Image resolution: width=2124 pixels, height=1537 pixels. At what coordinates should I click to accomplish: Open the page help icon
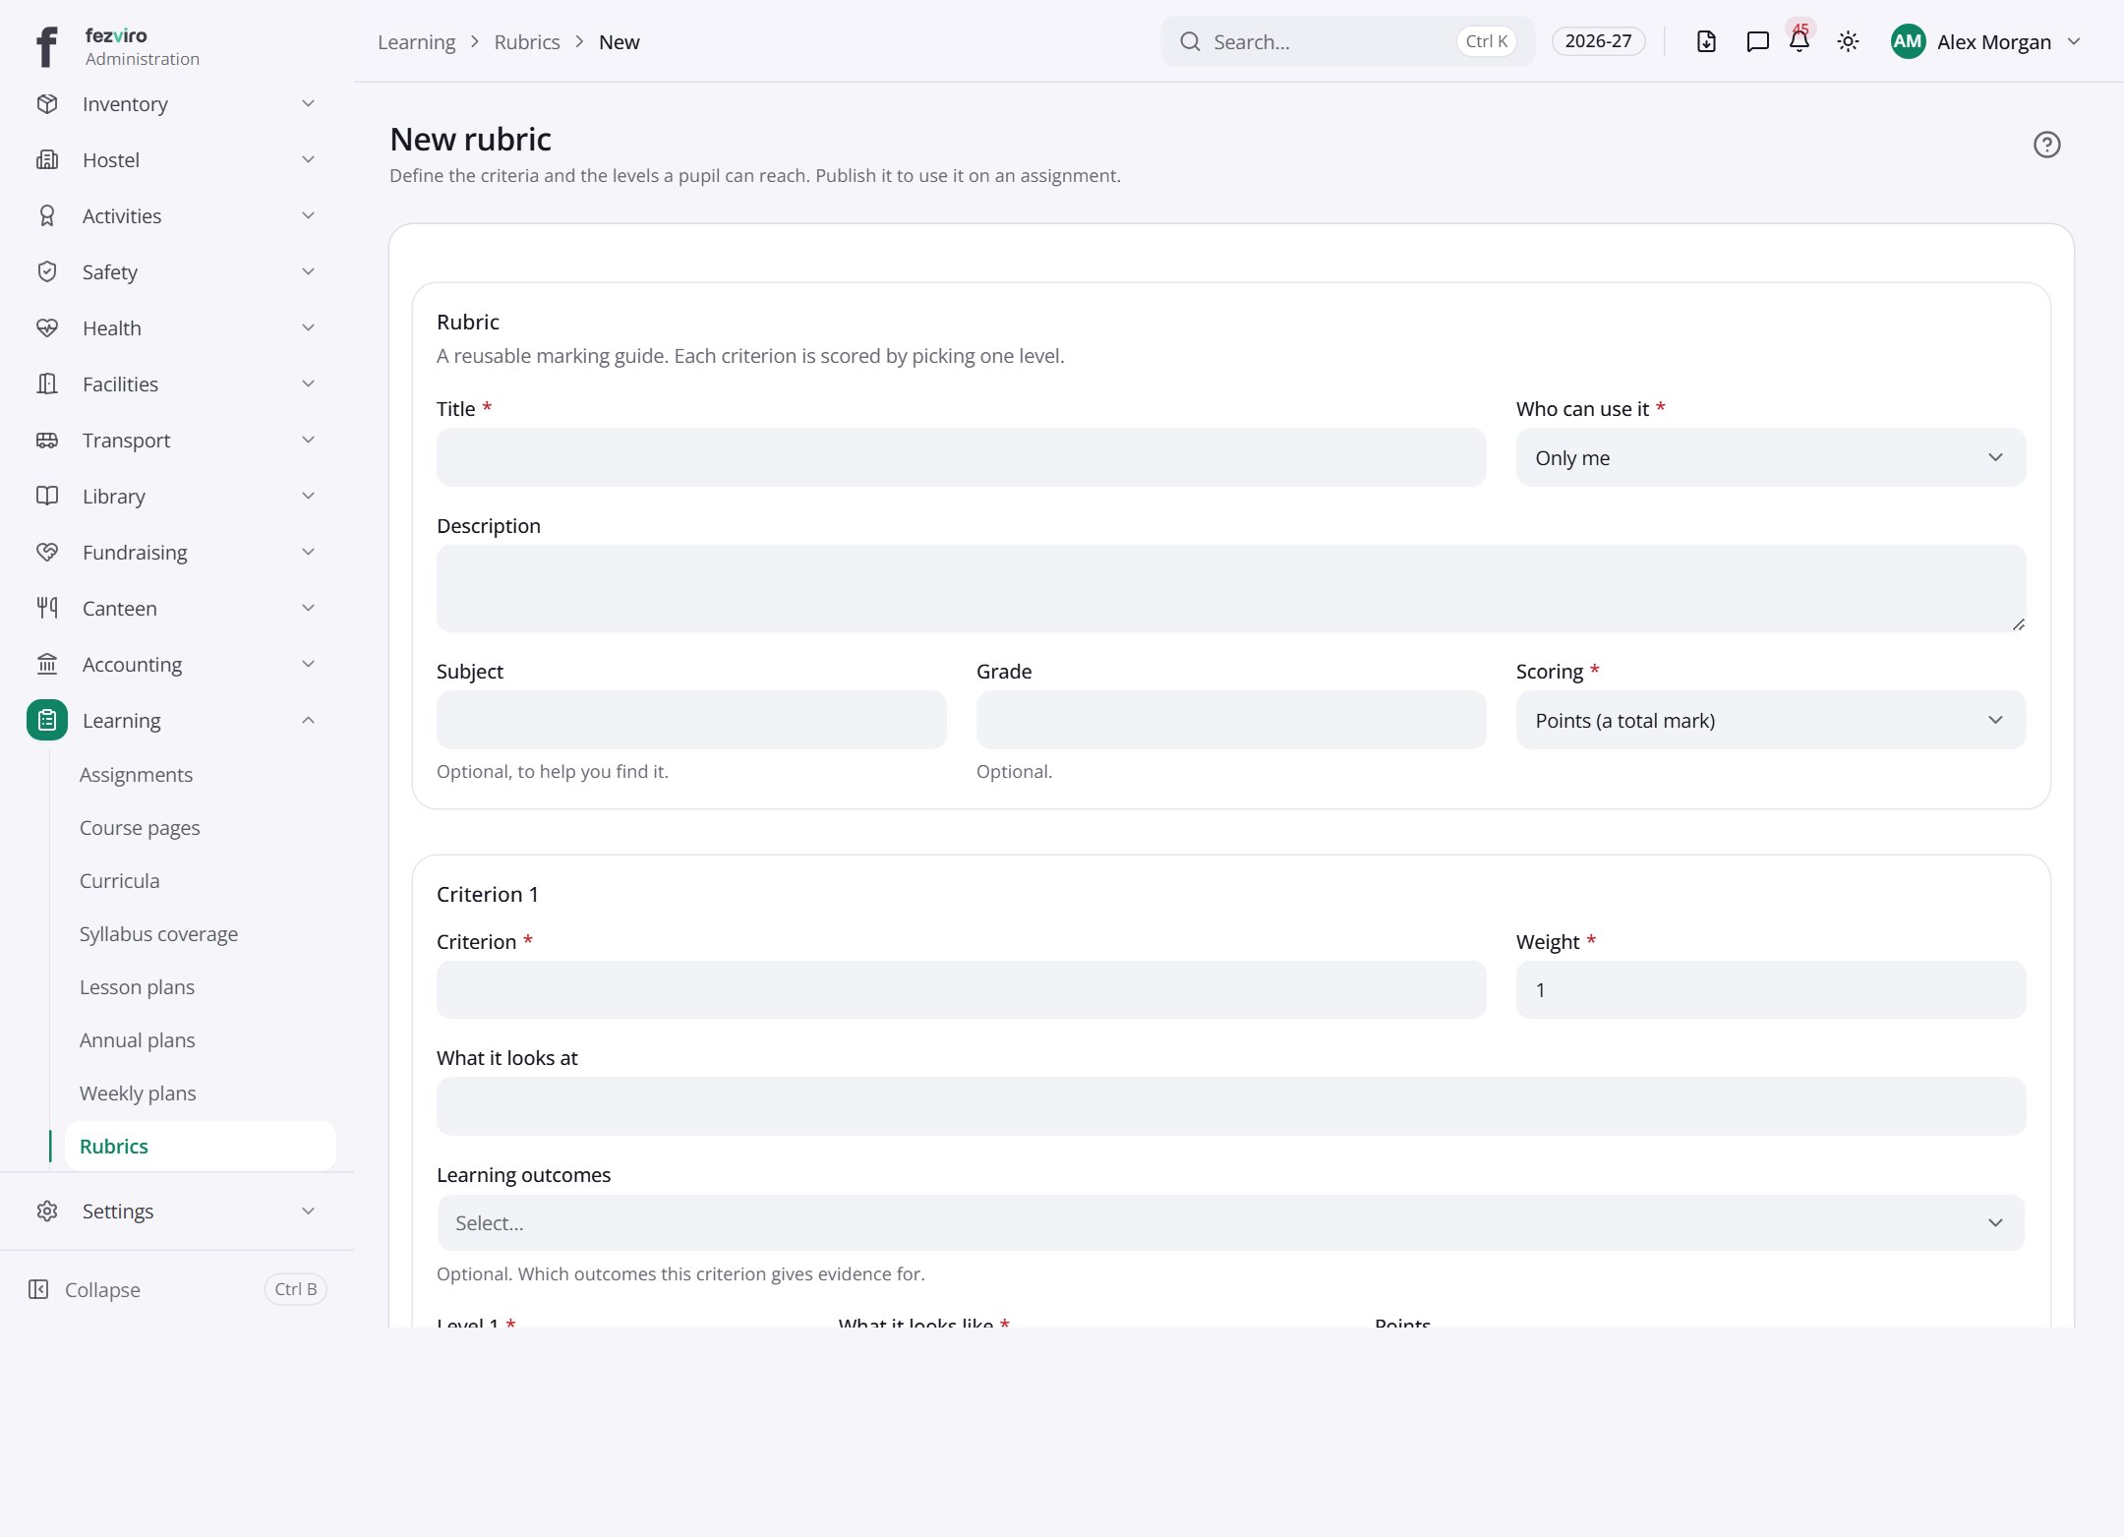[x=2046, y=146]
